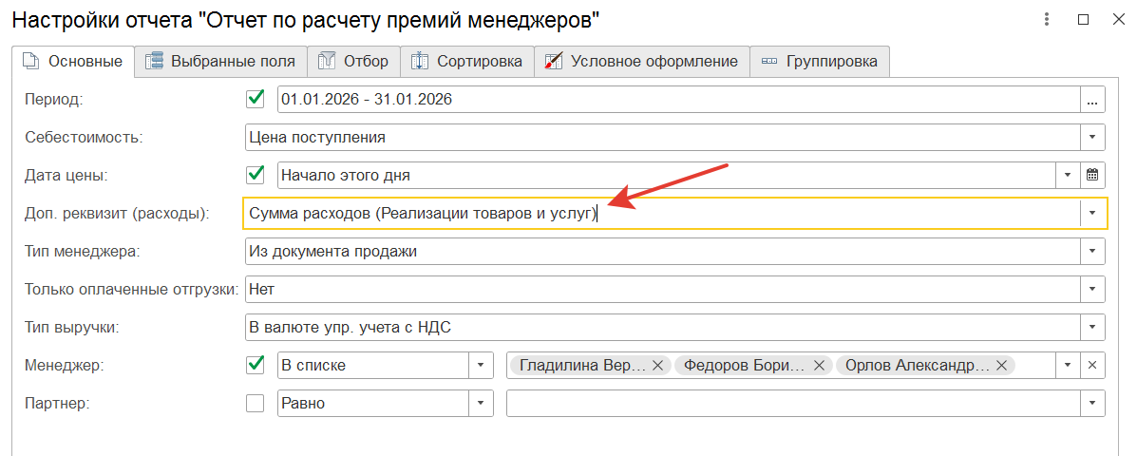Screen dimensions: 1137x456
Task: Click the Условное оформление brush icon
Action: 554,62
